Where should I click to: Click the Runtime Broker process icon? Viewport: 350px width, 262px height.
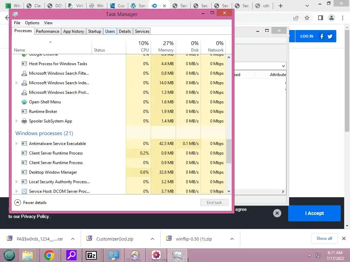click(x=24, y=112)
